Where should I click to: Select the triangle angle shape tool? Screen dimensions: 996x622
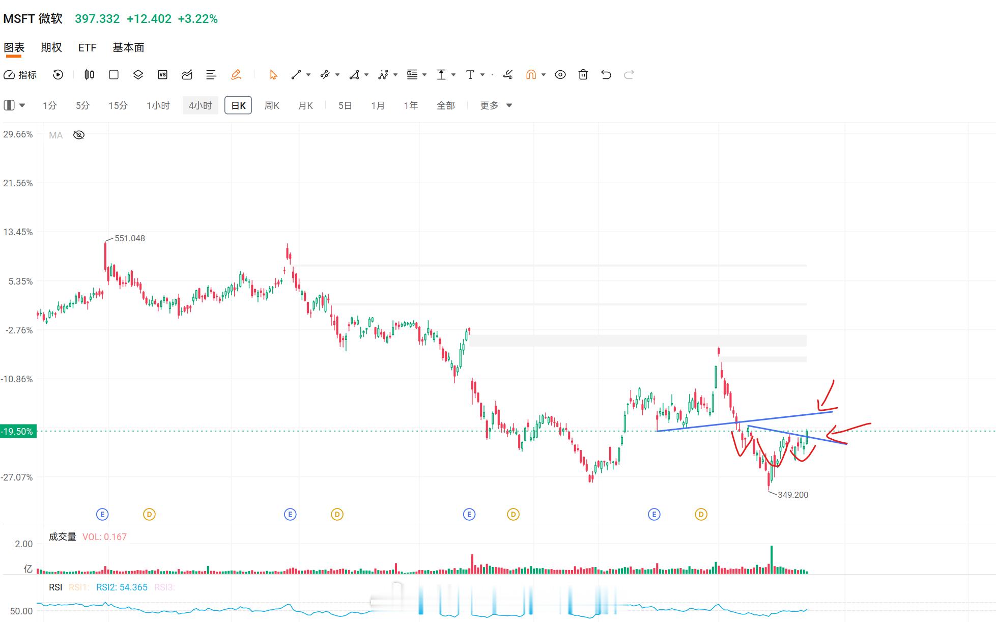tap(354, 75)
